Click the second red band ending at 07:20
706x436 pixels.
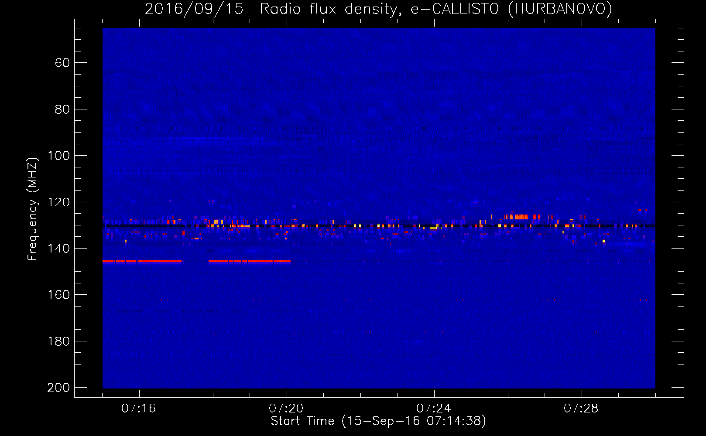coord(250,261)
